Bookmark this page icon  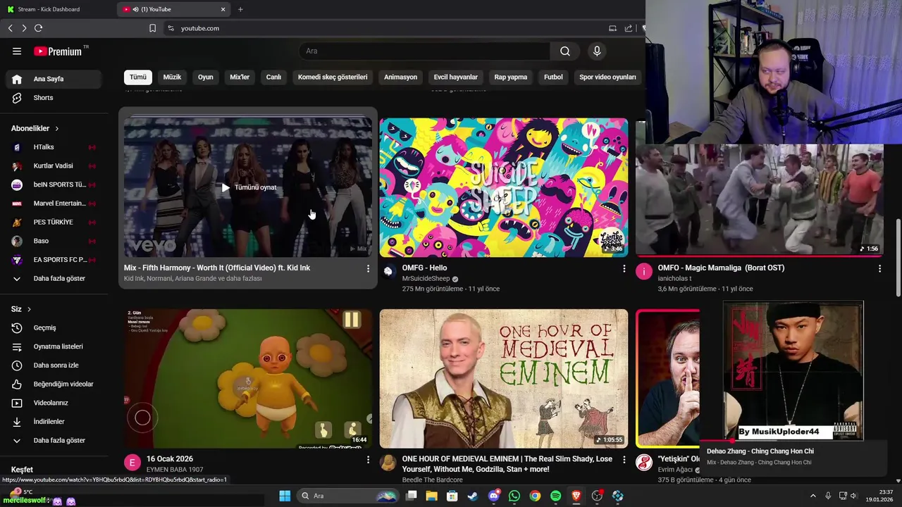(x=152, y=28)
